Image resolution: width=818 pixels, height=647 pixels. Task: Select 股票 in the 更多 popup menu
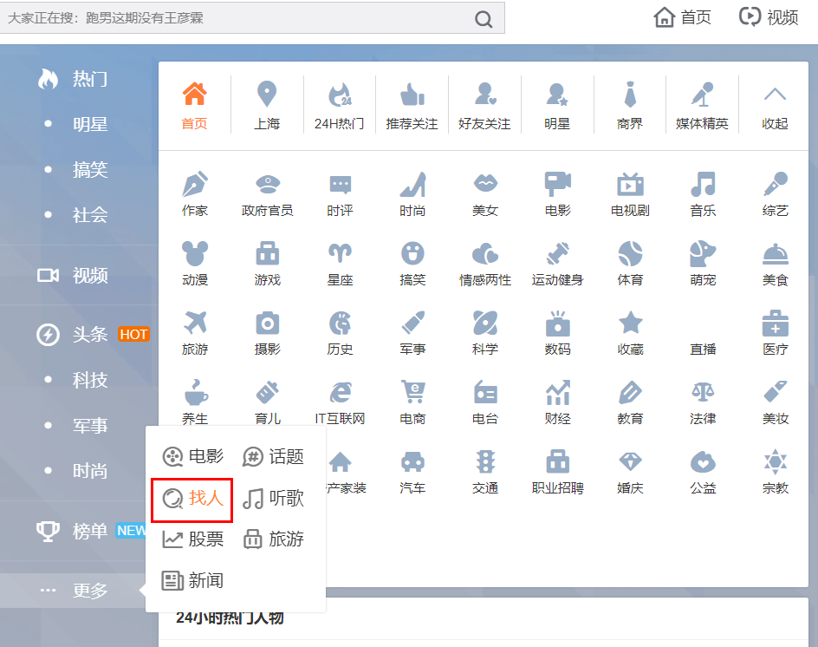pyautogui.click(x=192, y=539)
